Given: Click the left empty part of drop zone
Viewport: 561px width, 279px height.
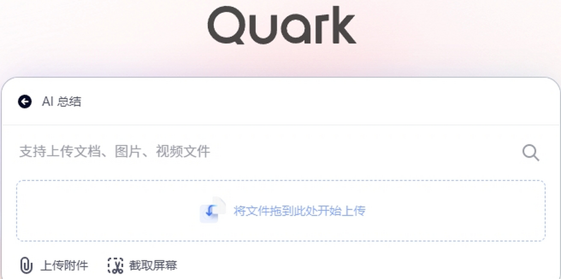Looking at the screenshot, I should pos(108,211).
